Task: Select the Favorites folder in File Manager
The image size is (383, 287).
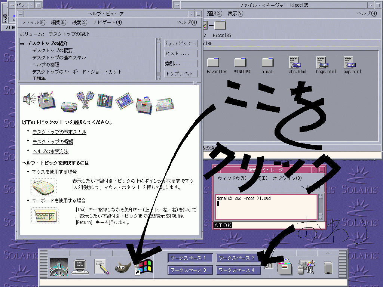Action: [x=217, y=65]
